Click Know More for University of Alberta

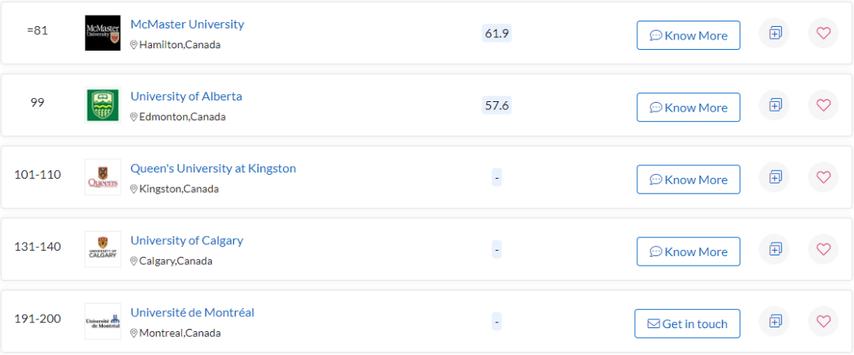(x=688, y=108)
